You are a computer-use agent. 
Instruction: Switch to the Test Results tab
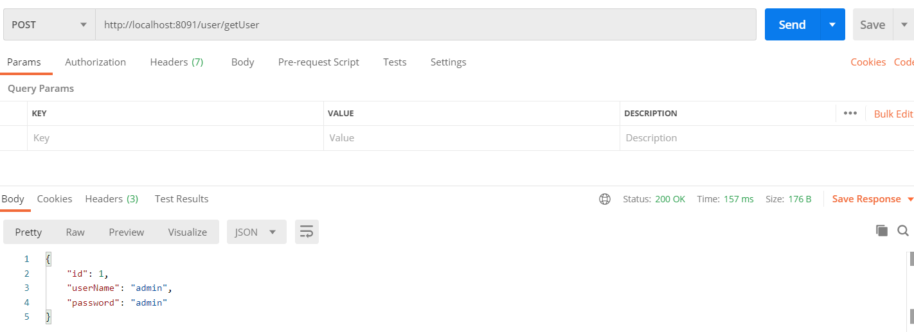pos(181,199)
